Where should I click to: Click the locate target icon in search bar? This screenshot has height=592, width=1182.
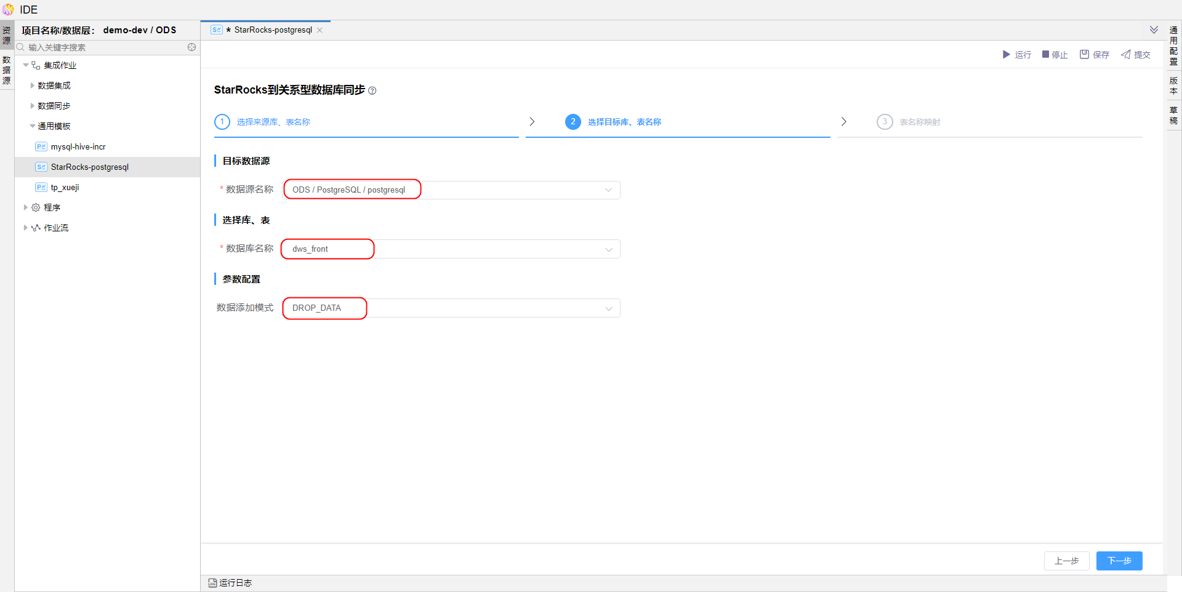(191, 47)
